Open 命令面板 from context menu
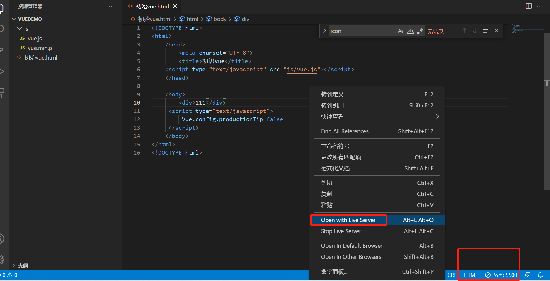Image resolution: width=550 pixels, height=281 pixels. 377,272
